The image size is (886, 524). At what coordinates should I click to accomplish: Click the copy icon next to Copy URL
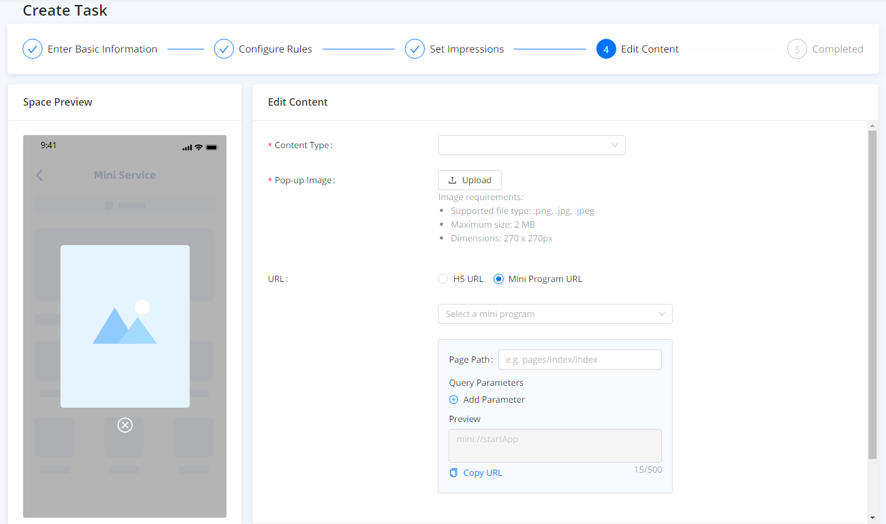(454, 473)
